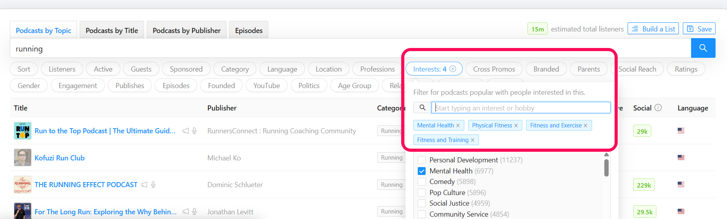727x219 pixels.
Task: Open the Episodes tab
Action: click(x=249, y=30)
